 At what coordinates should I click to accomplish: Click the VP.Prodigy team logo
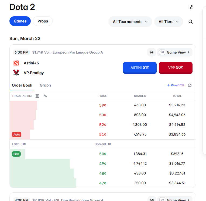[16, 73]
